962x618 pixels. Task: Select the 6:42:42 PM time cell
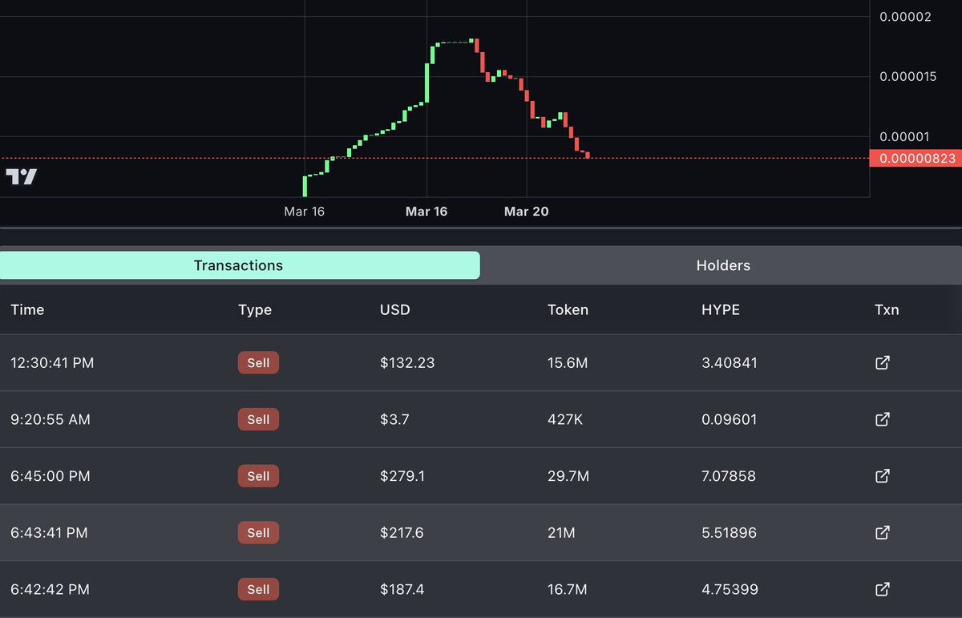click(x=50, y=589)
